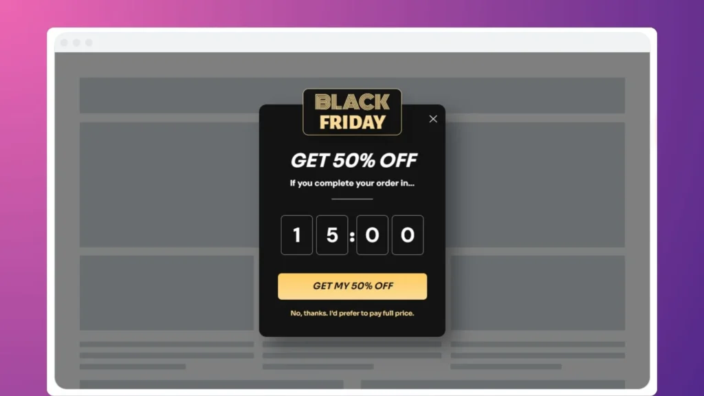
Task: Click the leftmost browser window dot
Action: (x=65, y=42)
